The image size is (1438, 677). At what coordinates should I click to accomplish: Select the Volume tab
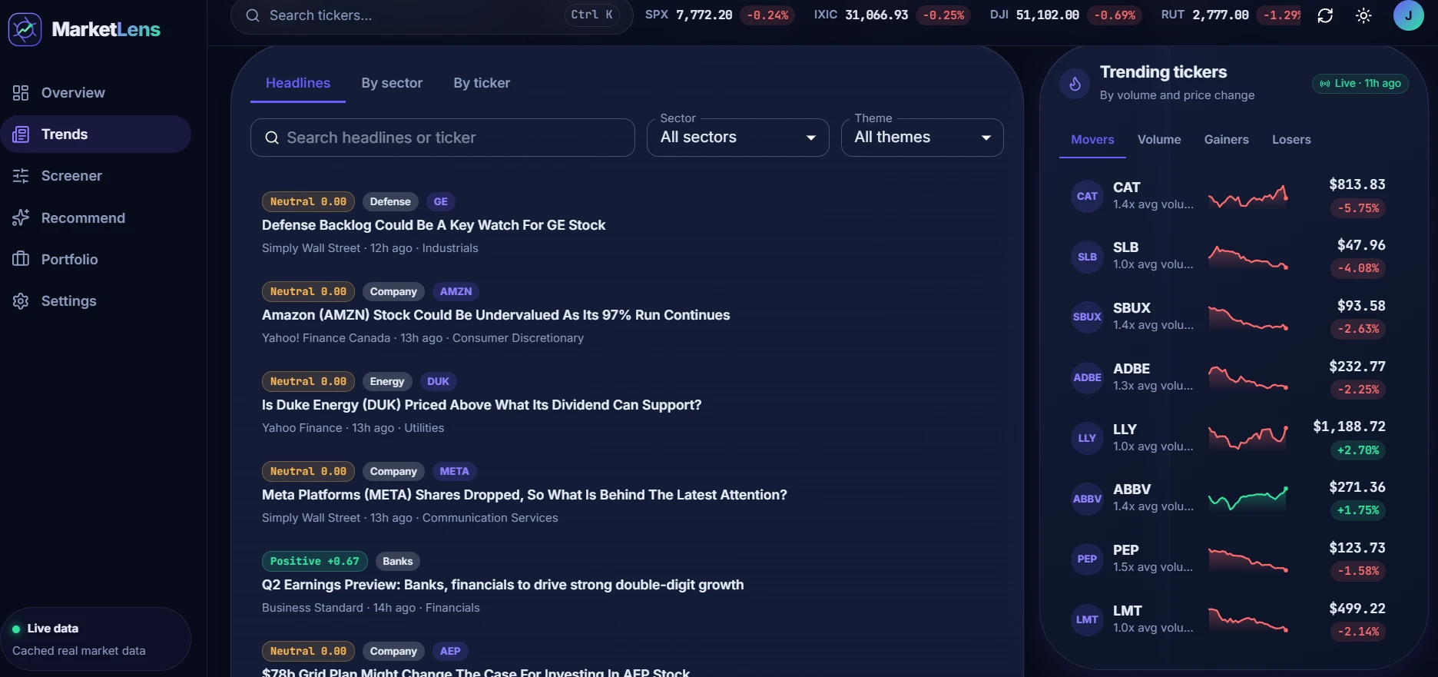click(x=1159, y=140)
